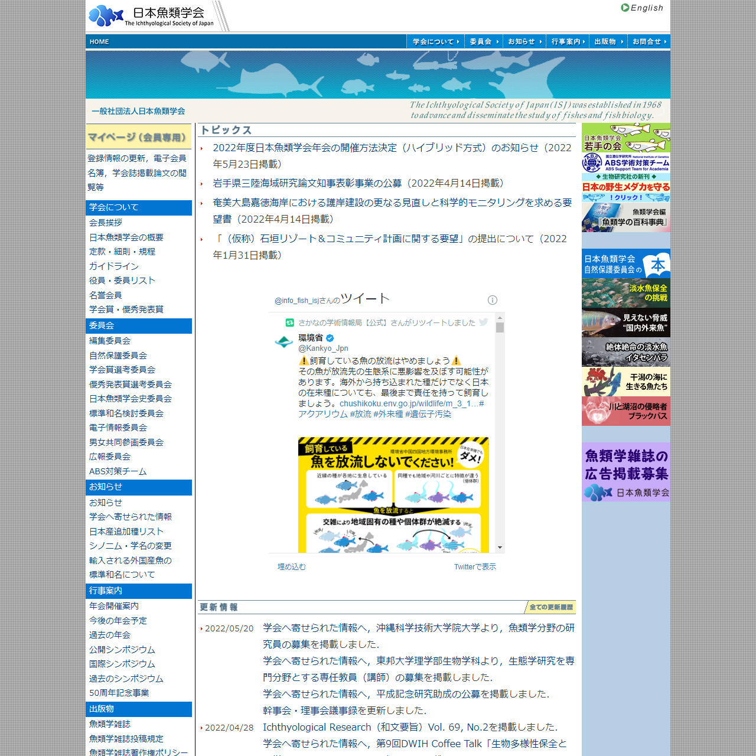
Task: Open the ABS学術対策チーム banner
Action: pyautogui.click(x=625, y=163)
